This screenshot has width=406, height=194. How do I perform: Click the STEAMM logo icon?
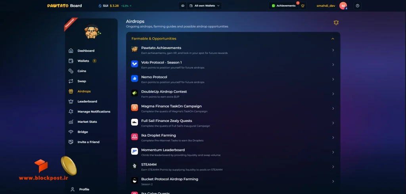pyautogui.click(x=134, y=166)
